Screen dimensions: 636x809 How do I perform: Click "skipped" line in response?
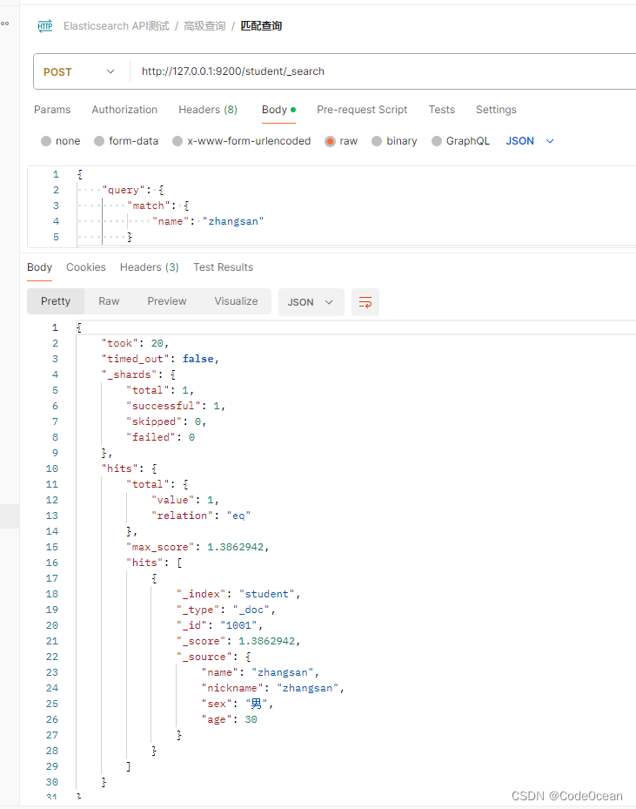166,421
